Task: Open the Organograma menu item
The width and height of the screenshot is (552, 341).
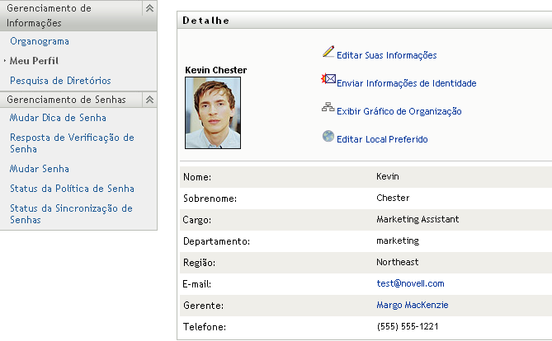Action: (40, 41)
